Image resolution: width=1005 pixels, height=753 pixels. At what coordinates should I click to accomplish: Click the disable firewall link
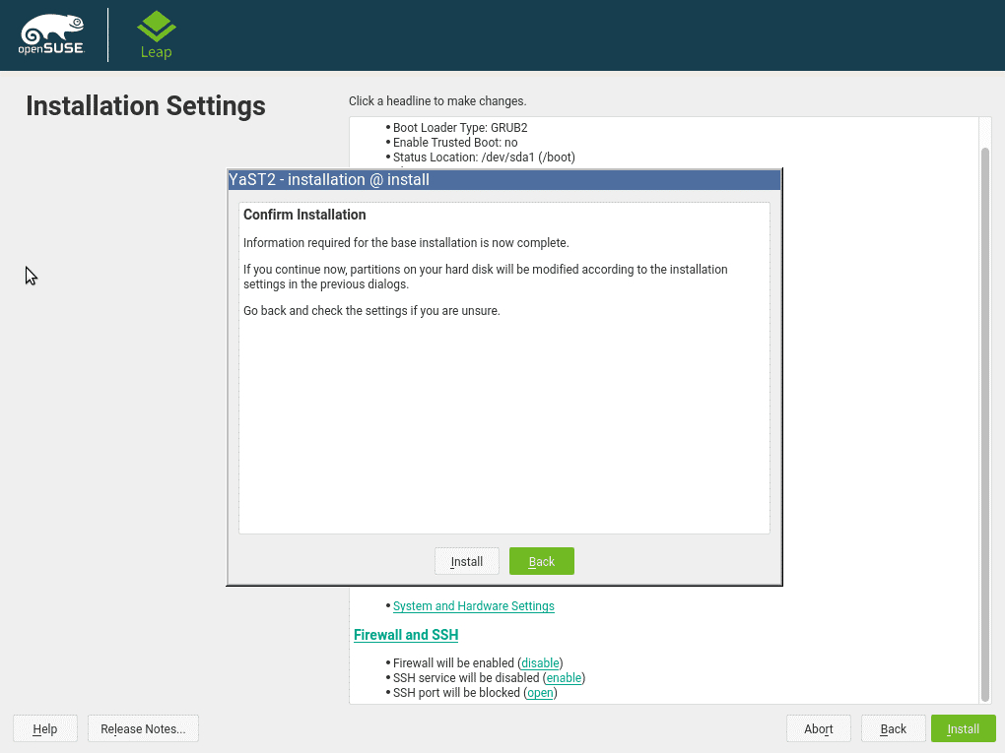[540, 662]
